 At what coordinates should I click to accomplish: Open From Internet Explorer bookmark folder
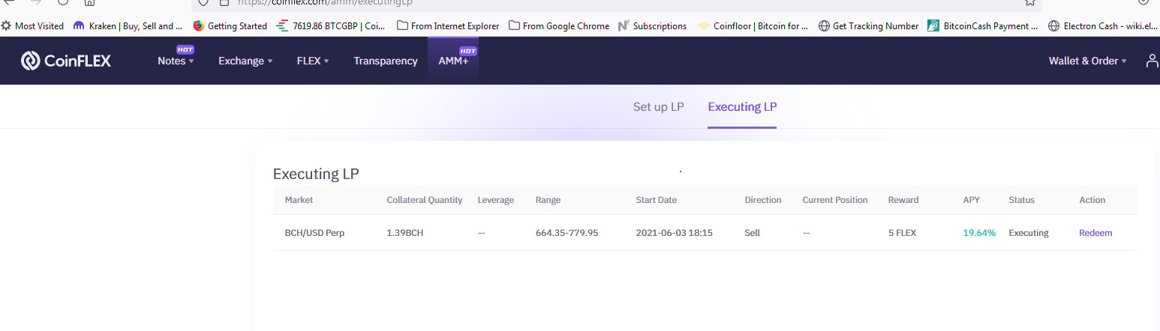[448, 25]
